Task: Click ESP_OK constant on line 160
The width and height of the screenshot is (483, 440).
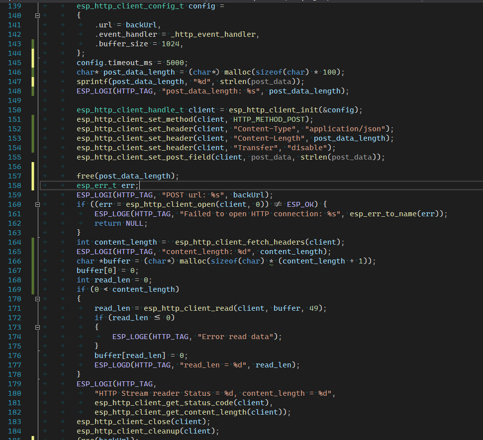Action: pyautogui.click(x=300, y=204)
